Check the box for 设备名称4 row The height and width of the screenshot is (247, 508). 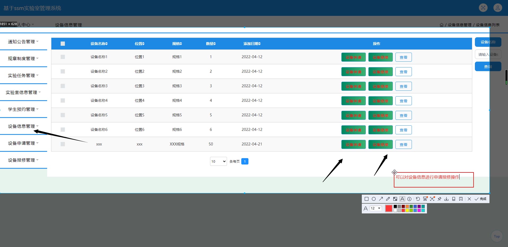pyautogui.click(x=63, y=100)
